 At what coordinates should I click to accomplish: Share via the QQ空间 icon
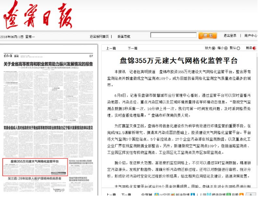(x=157, y=195)
